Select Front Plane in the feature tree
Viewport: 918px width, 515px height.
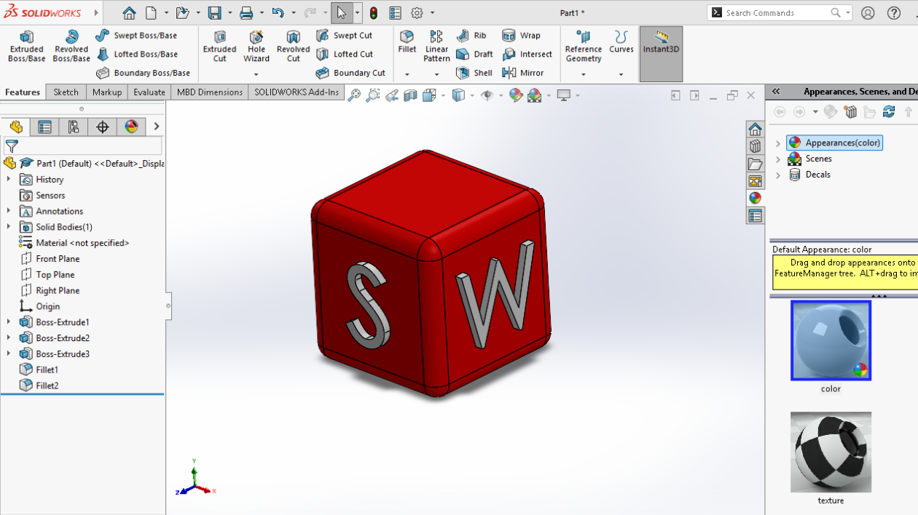[x=50, y=259]
